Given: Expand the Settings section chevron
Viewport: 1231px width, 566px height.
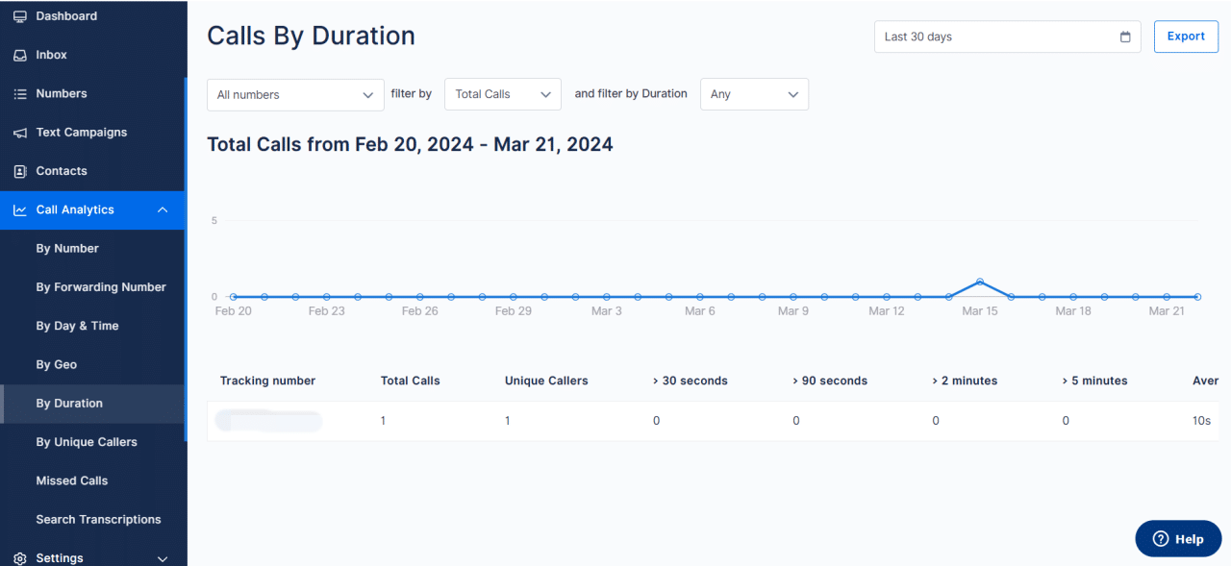Looking at the screenshot, I should [x=163, y=557].
